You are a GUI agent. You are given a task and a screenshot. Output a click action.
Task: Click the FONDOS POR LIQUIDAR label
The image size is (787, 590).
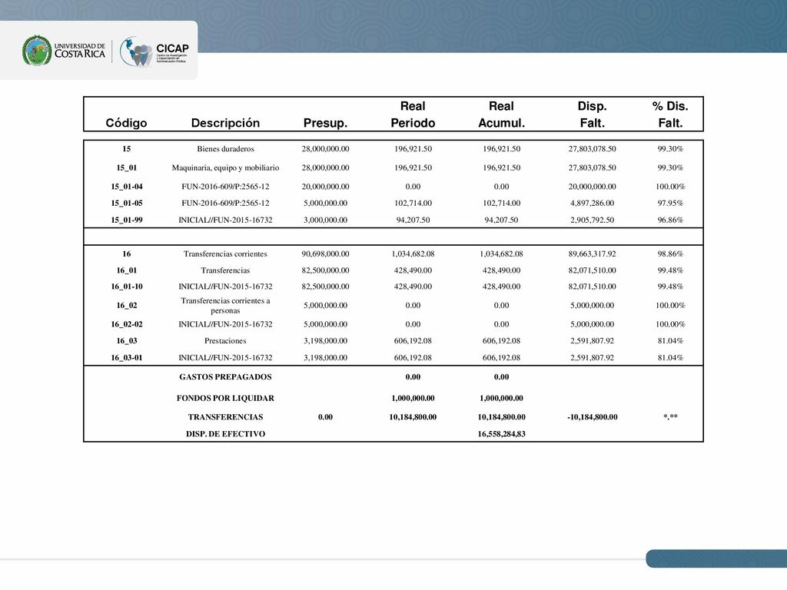point(225,399)
